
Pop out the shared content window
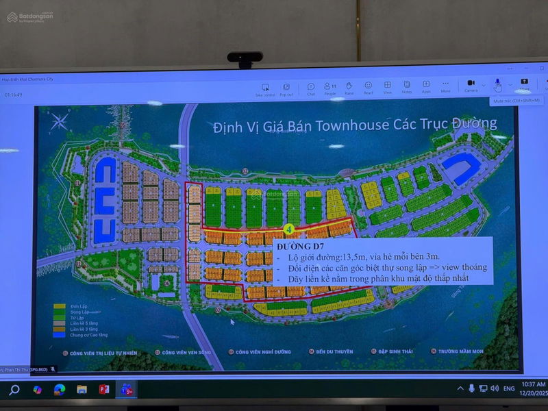(286, 89)
